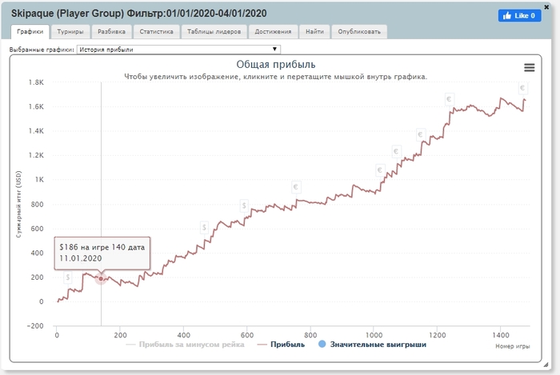Click the euro win marker near game 1240
This screenshot has width=560, height=375.
point(450,101)
